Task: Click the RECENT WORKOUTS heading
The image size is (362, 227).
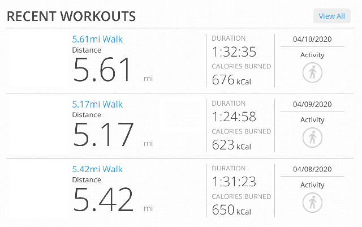Action: (x=71, y=16)
